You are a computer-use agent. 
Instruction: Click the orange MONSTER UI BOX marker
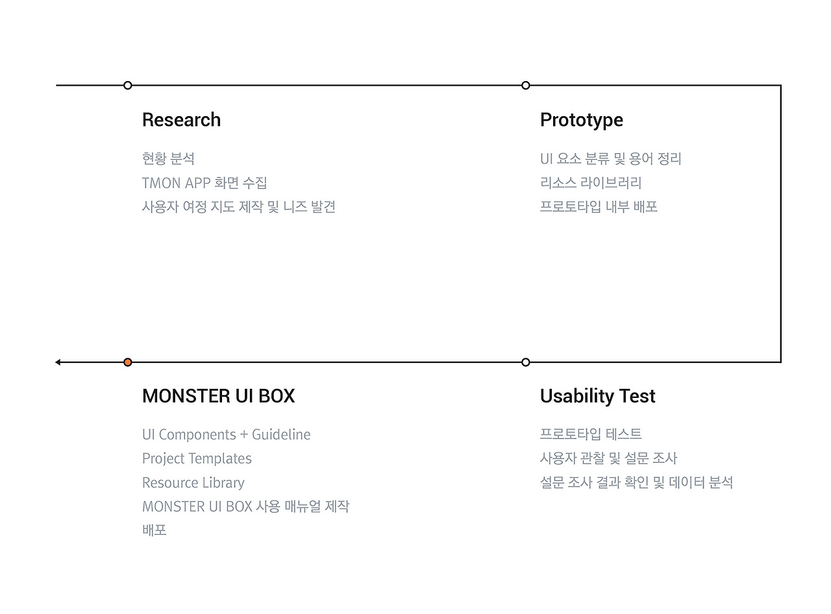pyautogui.click(x=128, y=362)
